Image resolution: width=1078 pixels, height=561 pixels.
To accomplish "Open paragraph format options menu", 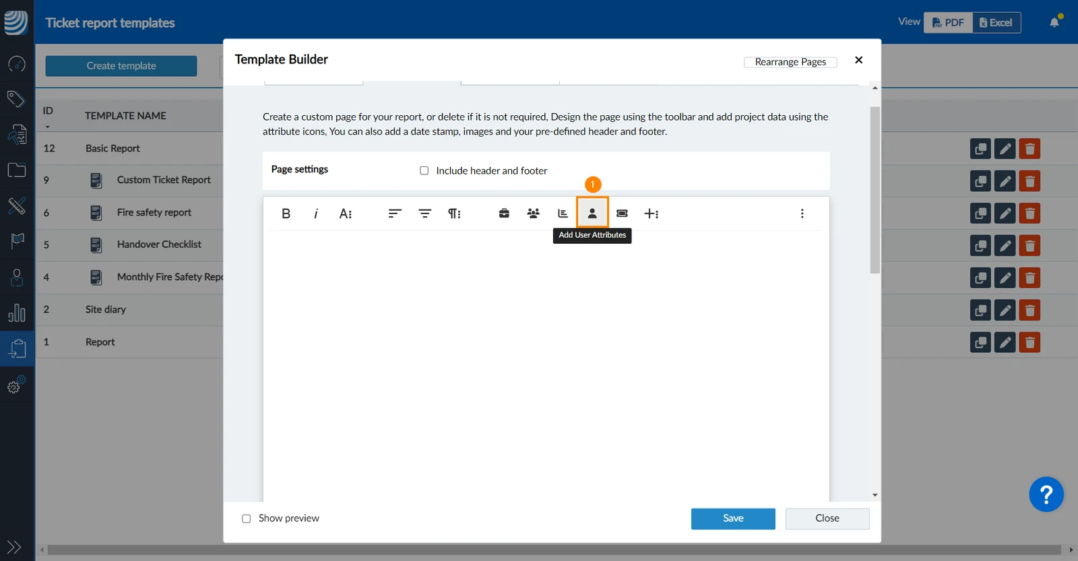I will (455, 213).
